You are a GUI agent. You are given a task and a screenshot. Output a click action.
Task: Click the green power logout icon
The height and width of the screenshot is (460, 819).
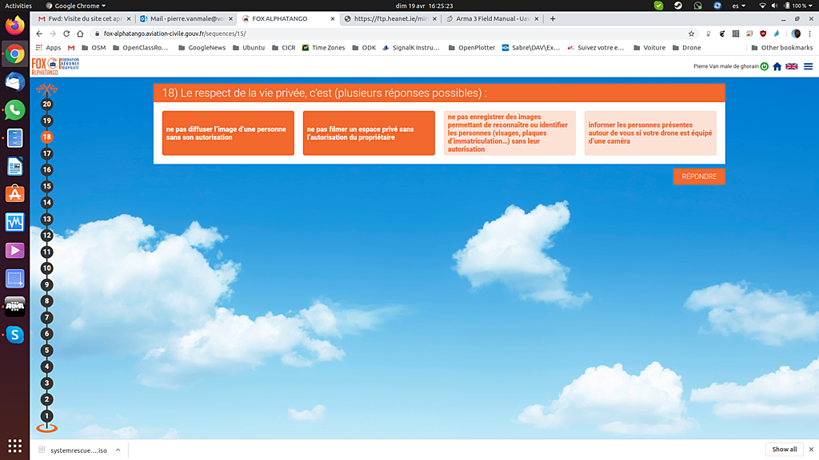[765, 66]
